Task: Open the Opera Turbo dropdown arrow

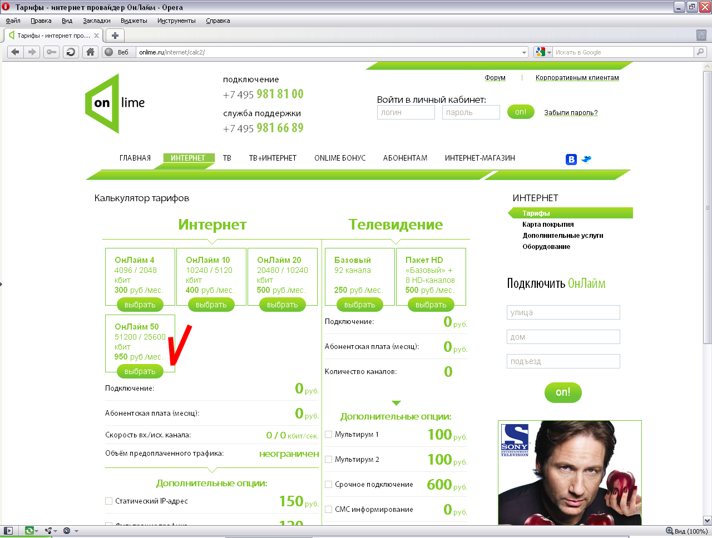Action: tap(76, 531)
